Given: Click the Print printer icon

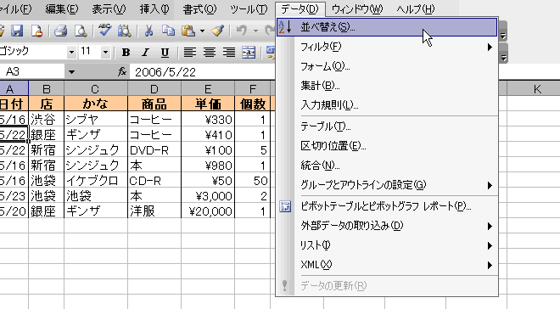Looking at the screenshot, I should 61,31.
